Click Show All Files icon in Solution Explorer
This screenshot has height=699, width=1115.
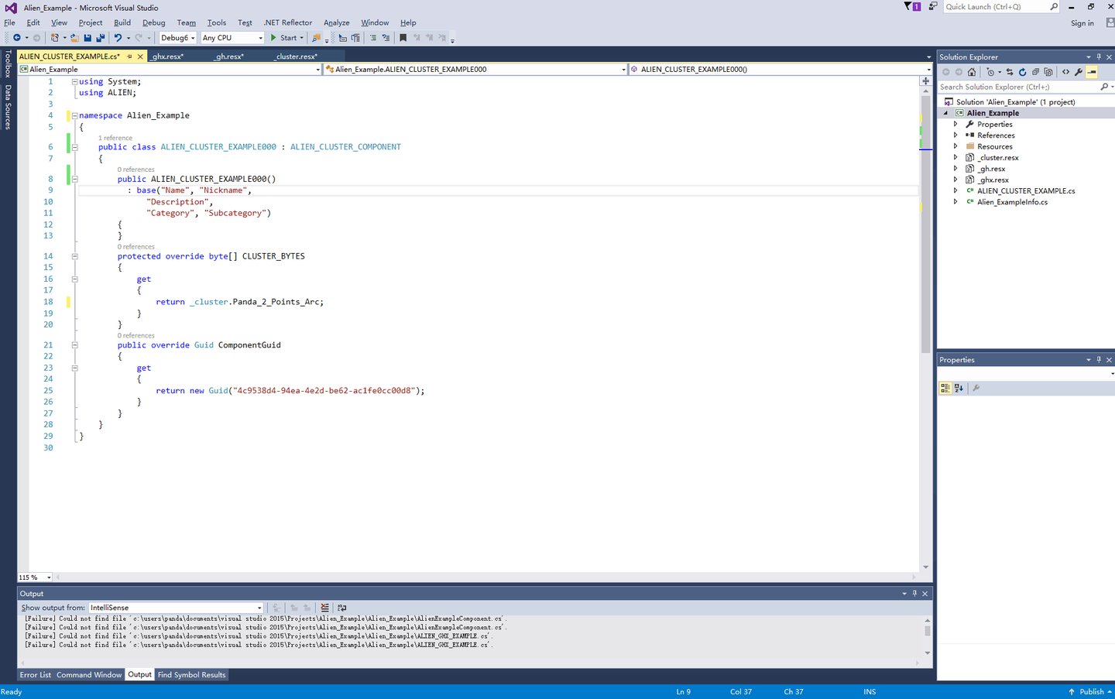[x=1048, y=72]
